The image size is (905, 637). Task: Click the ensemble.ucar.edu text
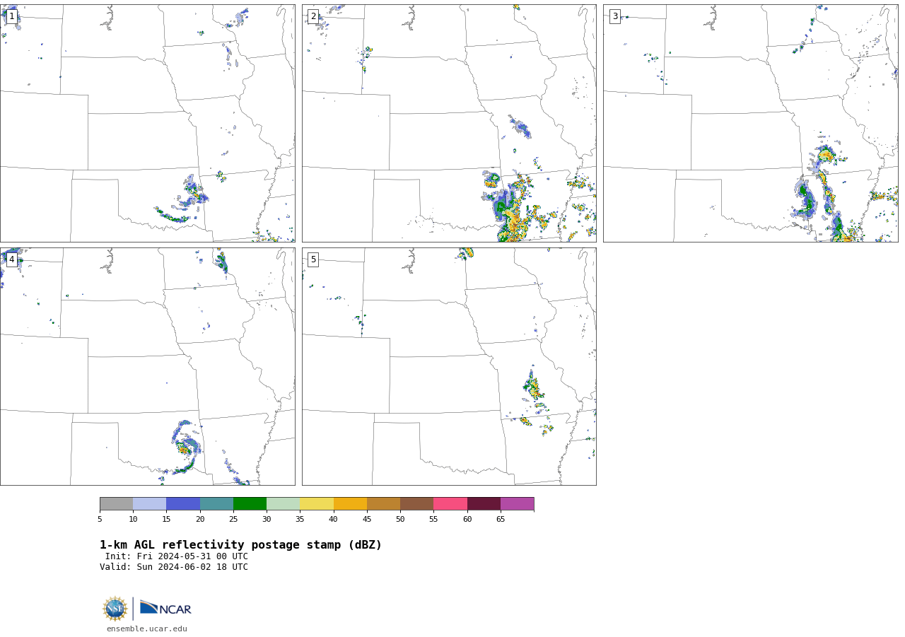pyautogui.click(x=147, y=629)
